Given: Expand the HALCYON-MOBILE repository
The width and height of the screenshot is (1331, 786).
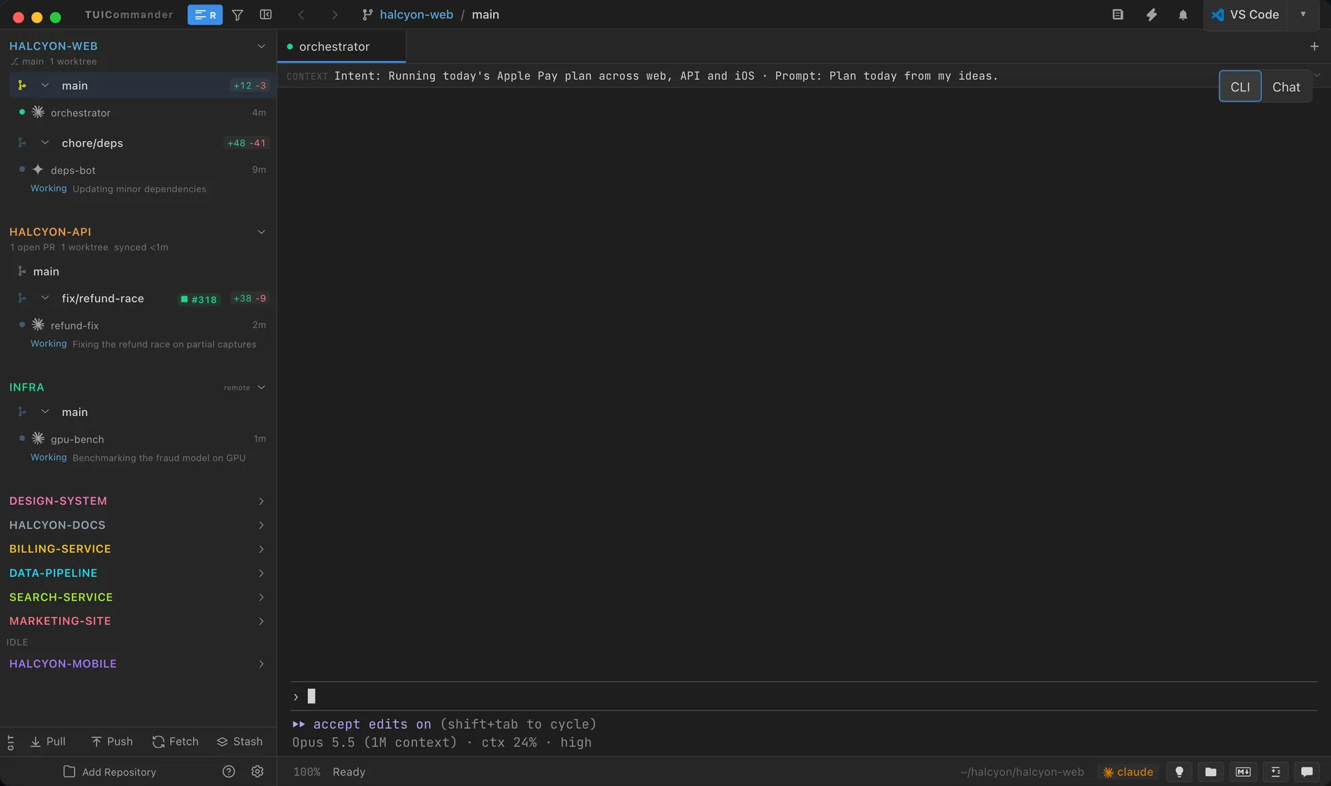Looking at the screenshot, I should pyautogui.click(x=261, y=664).
